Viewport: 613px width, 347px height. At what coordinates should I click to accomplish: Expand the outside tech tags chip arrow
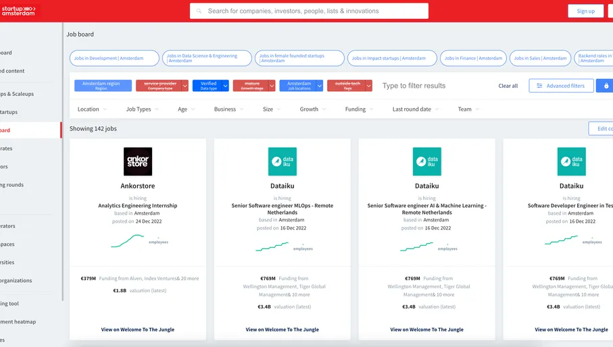click(368, 86)
